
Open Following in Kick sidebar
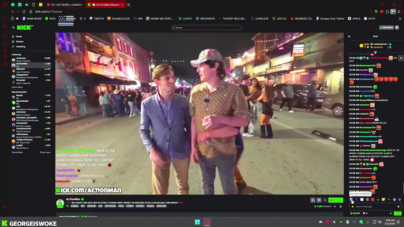click(x=21, y=47)
